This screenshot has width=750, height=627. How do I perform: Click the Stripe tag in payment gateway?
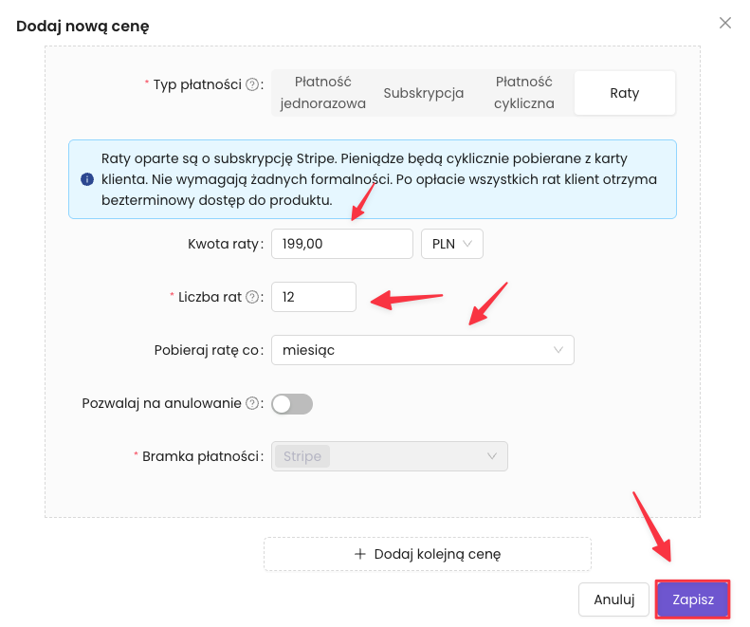point(302,456)
